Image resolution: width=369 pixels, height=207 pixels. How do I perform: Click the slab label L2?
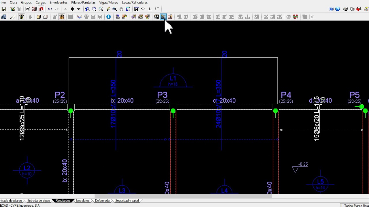[27, 168]
